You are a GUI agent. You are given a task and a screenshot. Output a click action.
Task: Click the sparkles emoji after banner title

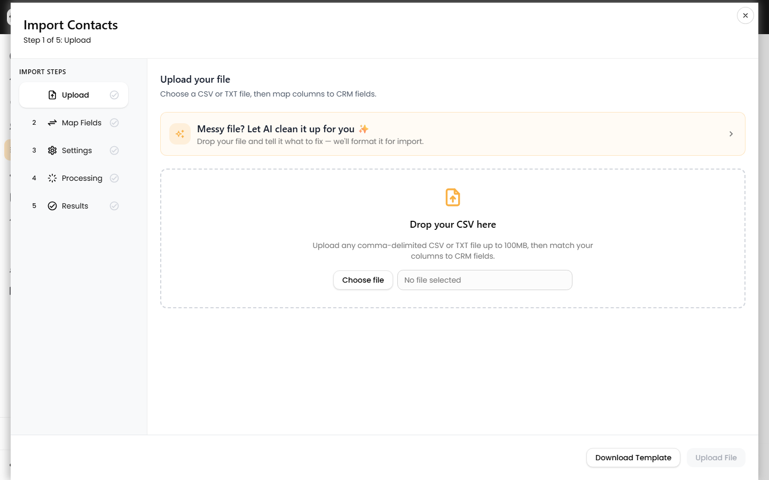click(364, 129)
